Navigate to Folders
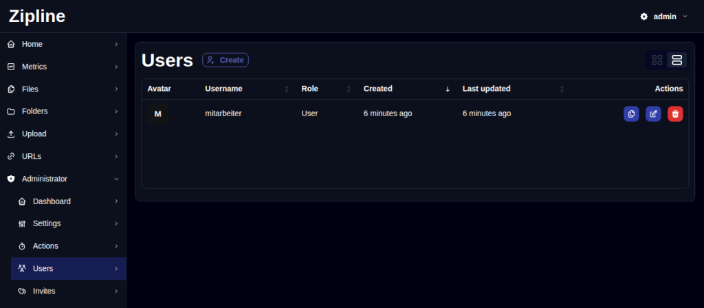Screen dimensions: 704x308 tap(63, 111)
